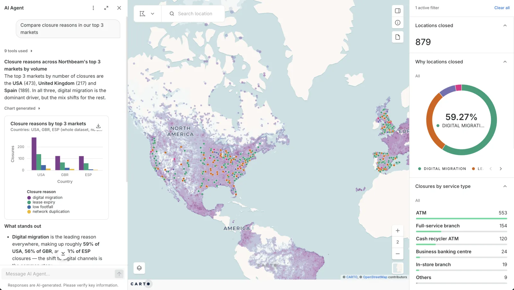
Task: Toggle DIGITAL MIGRATION legend item
Action: [442, 169]
